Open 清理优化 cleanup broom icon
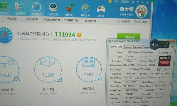177x106 pixels. pyautogui.click(x=69, y=8)
